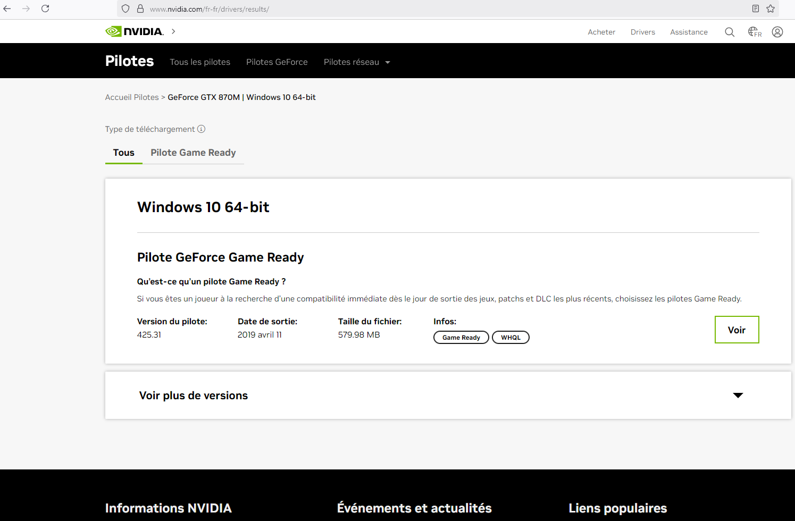Click the Windows 10 64-bit heading

coord(203,207)
